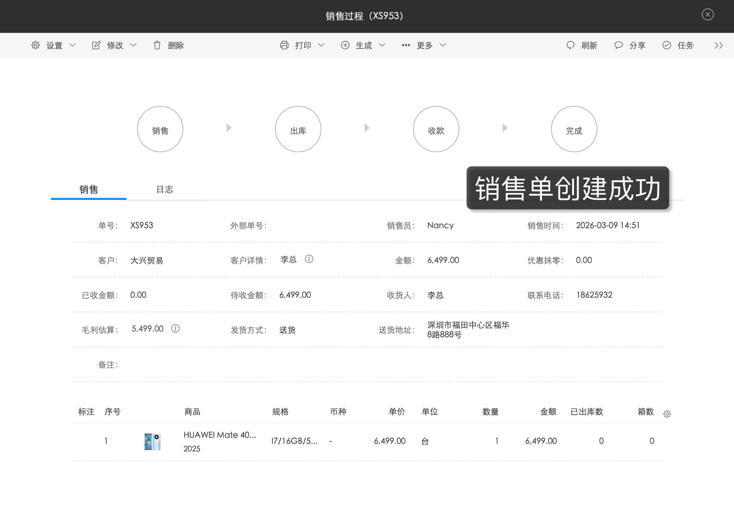Open the 生成 dropdown chevron
This screenshot has height=526, width=734.
coord(382,45)
